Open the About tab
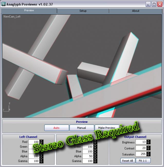 click(x=135, y=11)
